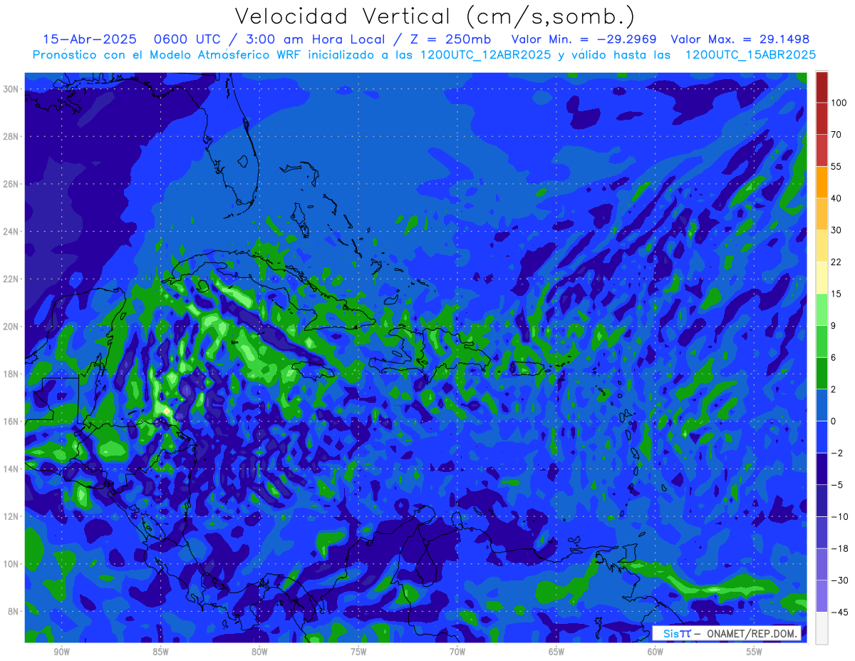
Task: Click the 18N latitude label
Action: coord(11,374)
